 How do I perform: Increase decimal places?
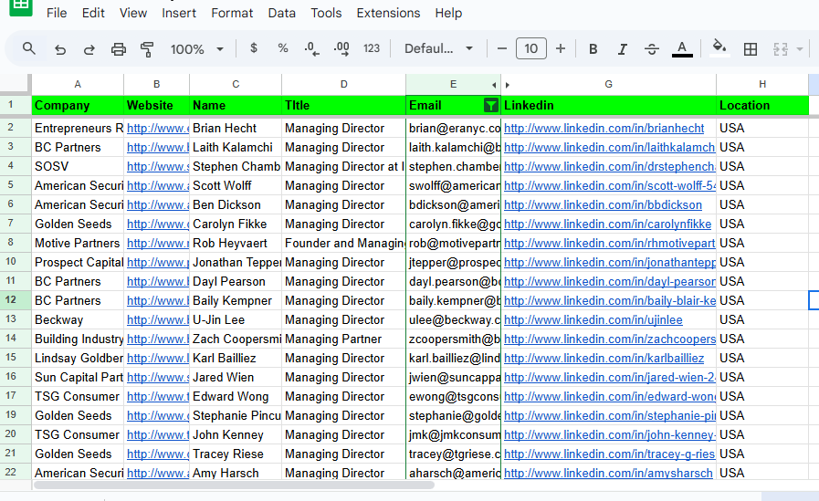point(341,49)
